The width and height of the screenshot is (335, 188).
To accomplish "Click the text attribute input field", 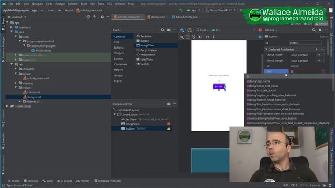I will [306, 72].
